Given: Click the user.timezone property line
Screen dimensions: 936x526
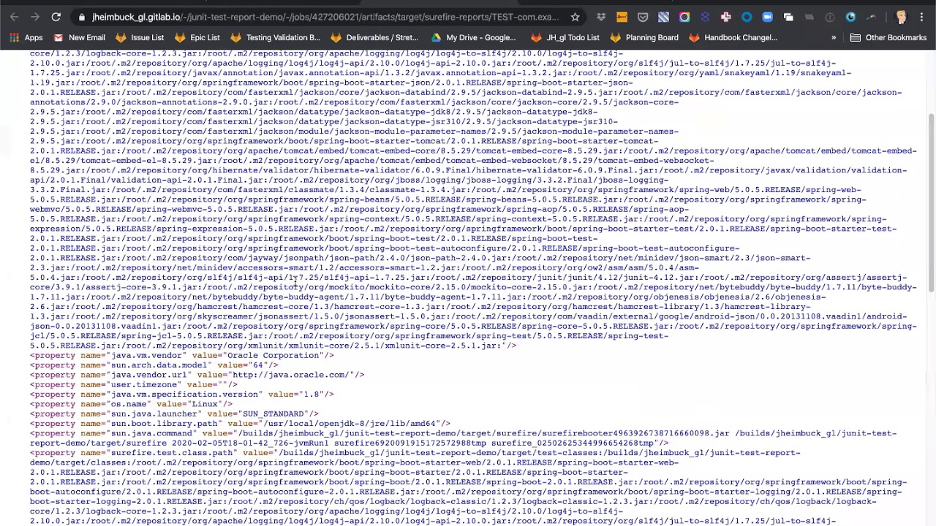Looking at the screenshot, I should click(x=133, y=384).
